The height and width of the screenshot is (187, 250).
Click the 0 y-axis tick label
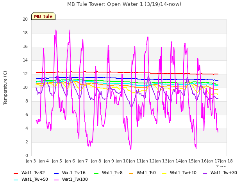click(x=27, y=156)
